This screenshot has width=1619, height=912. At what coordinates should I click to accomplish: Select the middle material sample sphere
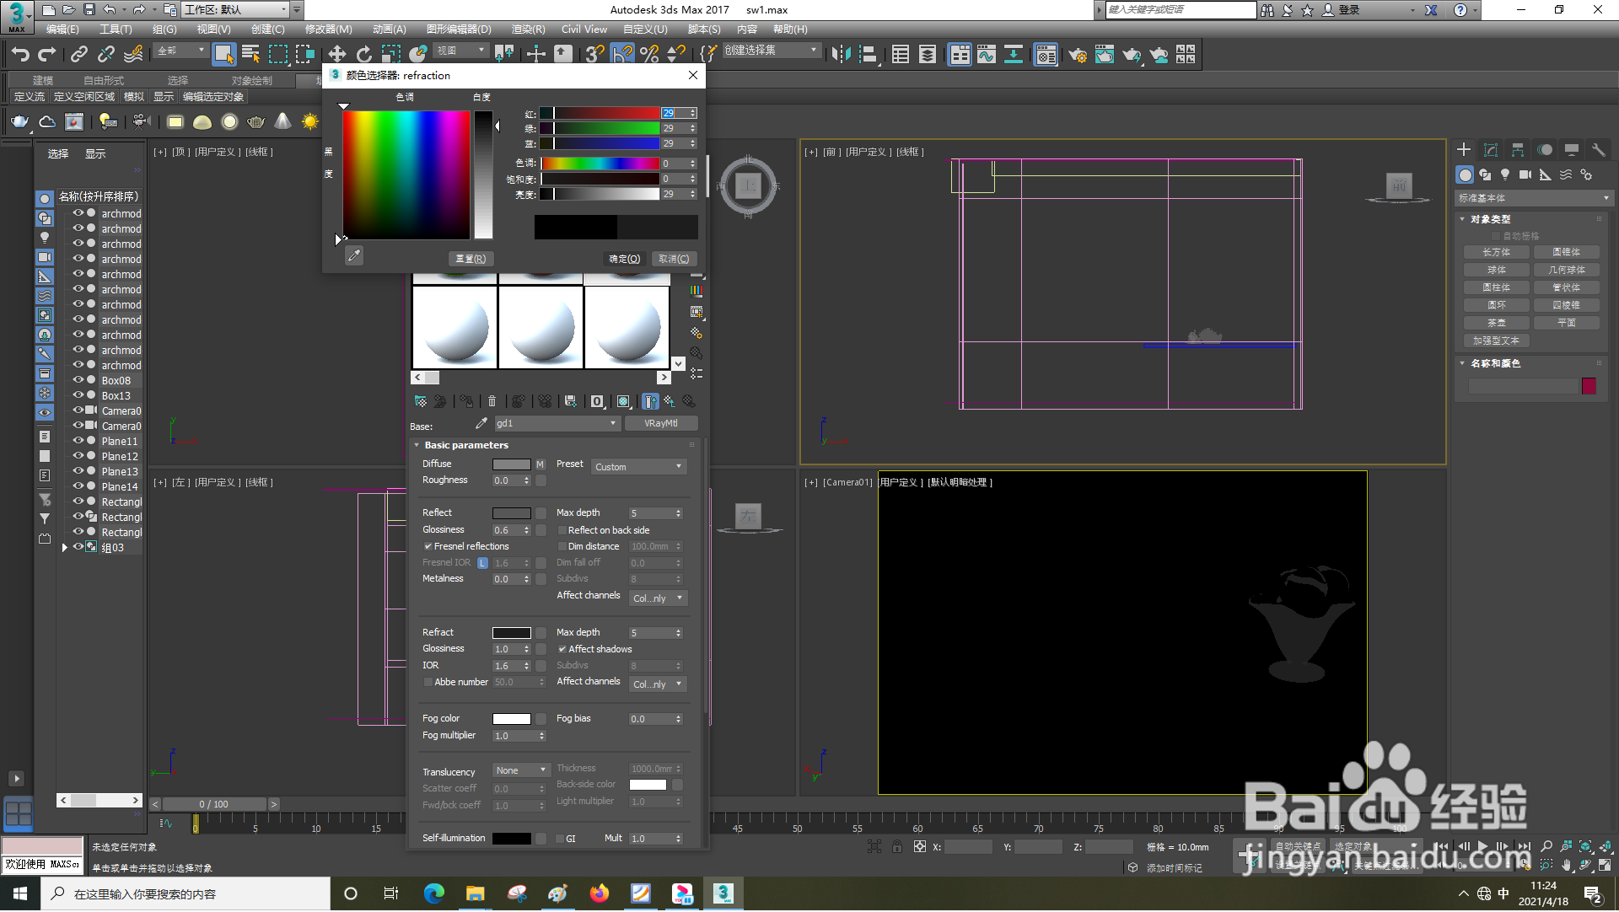coord(541,327)
